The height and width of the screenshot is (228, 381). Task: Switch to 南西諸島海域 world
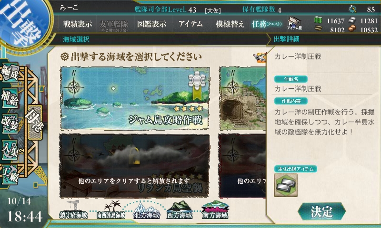(111, 209)
